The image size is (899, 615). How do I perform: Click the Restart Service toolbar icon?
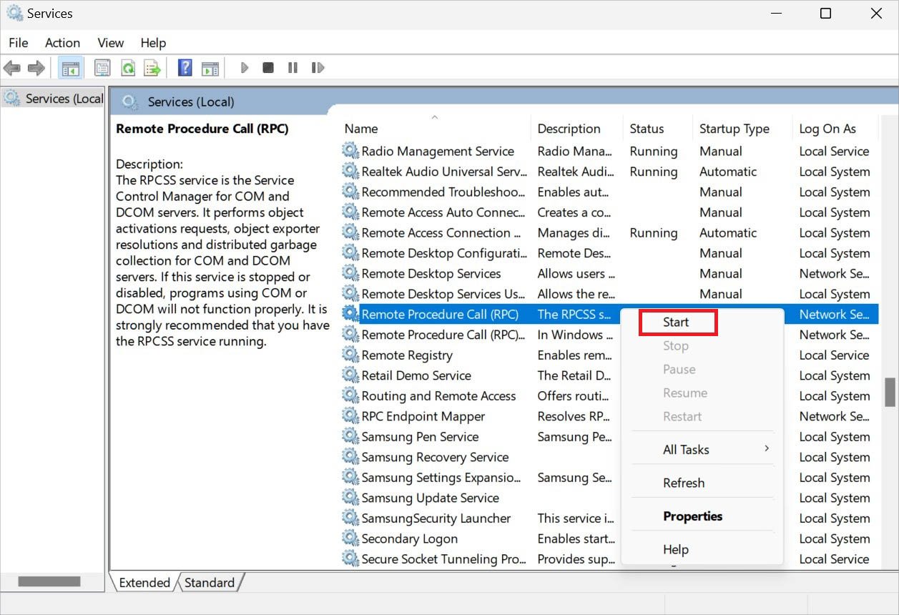(318, 67)
